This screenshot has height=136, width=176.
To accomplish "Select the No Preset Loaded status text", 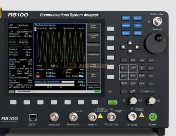I will [24, 91].
